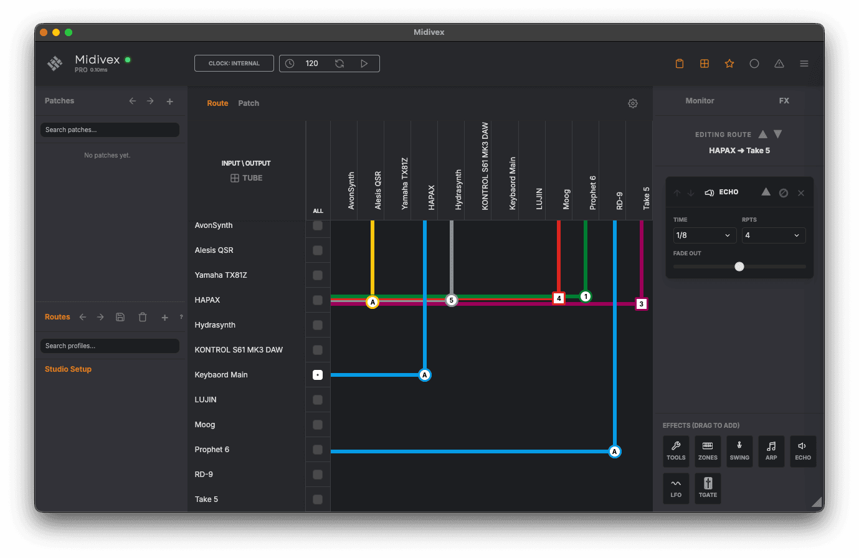Open the FX tab in the right panel
The width and height of the screenshot is (859, 558).
point(784,100)
